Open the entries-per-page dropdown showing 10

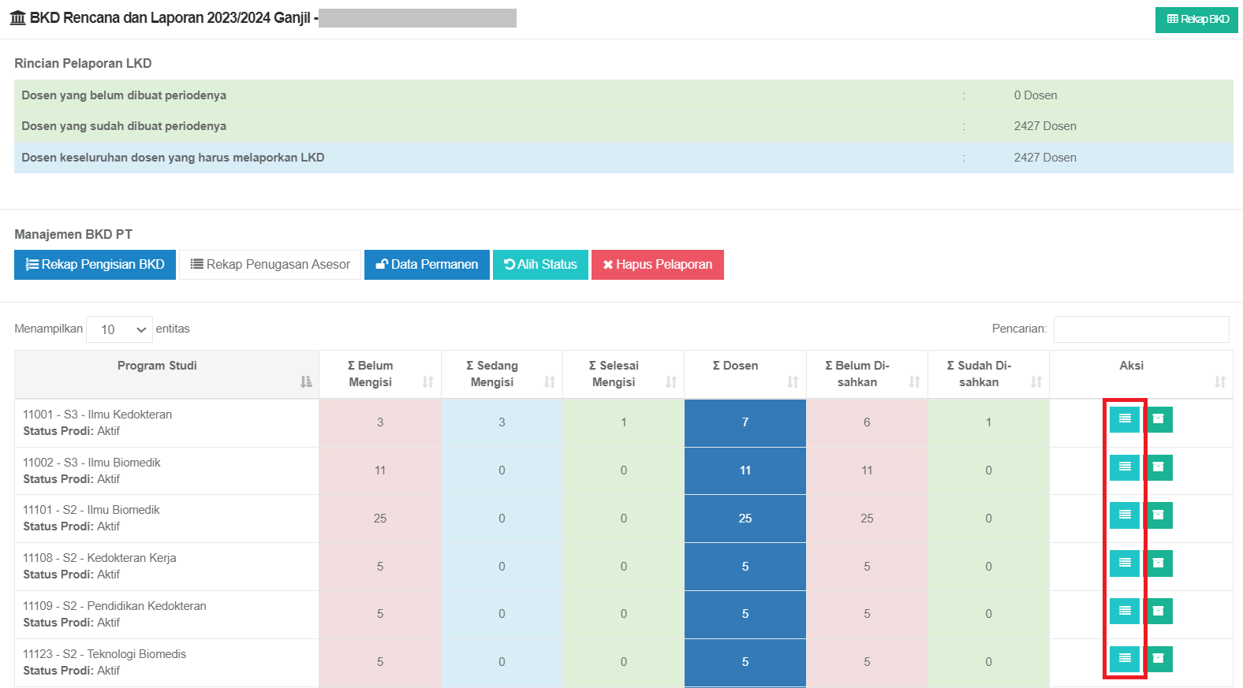(119, 329)
